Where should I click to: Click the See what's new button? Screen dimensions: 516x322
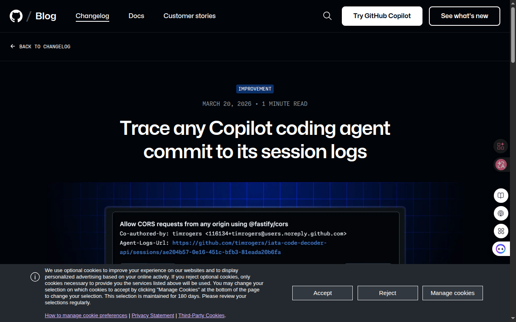[x=464, y=16]
